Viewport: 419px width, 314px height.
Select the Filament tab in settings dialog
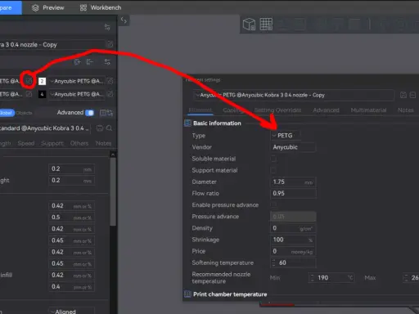[200, 110]
